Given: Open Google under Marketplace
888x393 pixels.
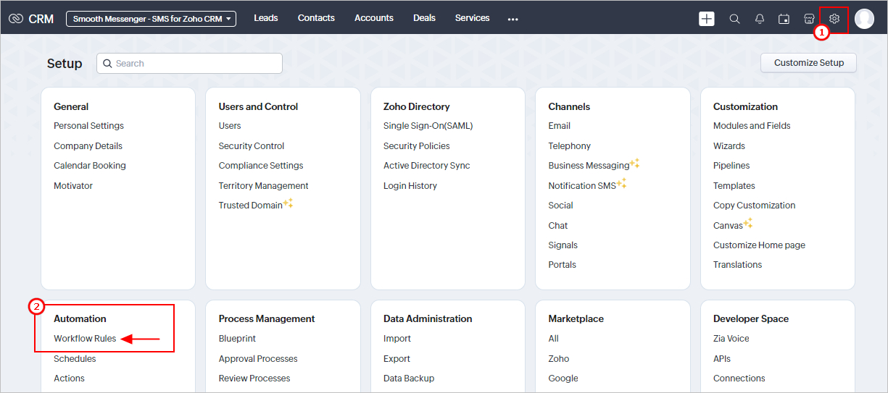Looking at the screenshot, I should click(563, 379).
